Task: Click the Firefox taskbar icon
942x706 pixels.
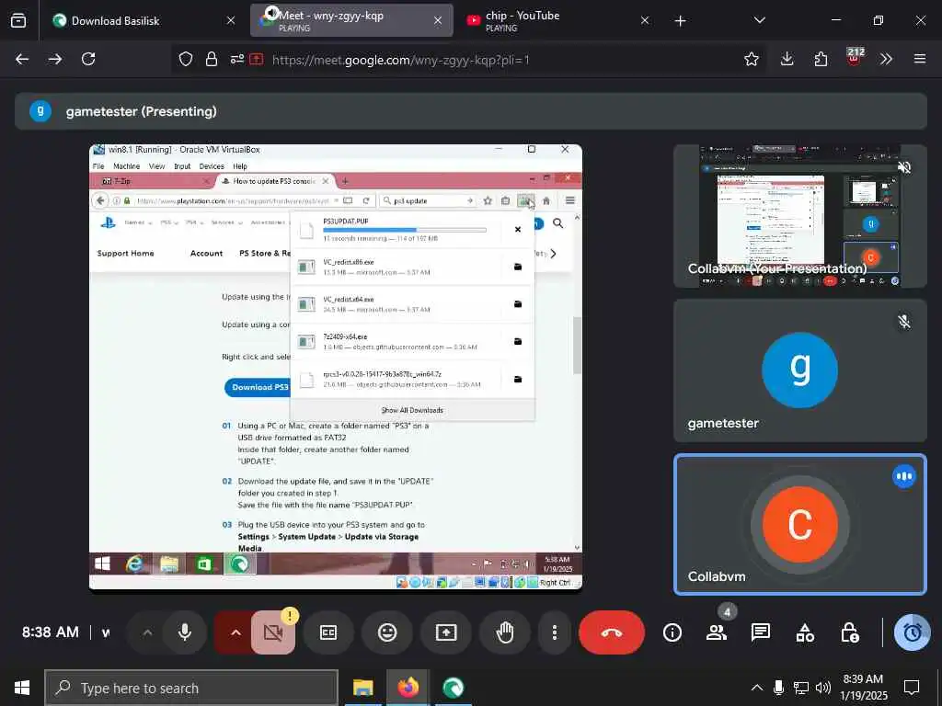Action: (x=408, y=688)
